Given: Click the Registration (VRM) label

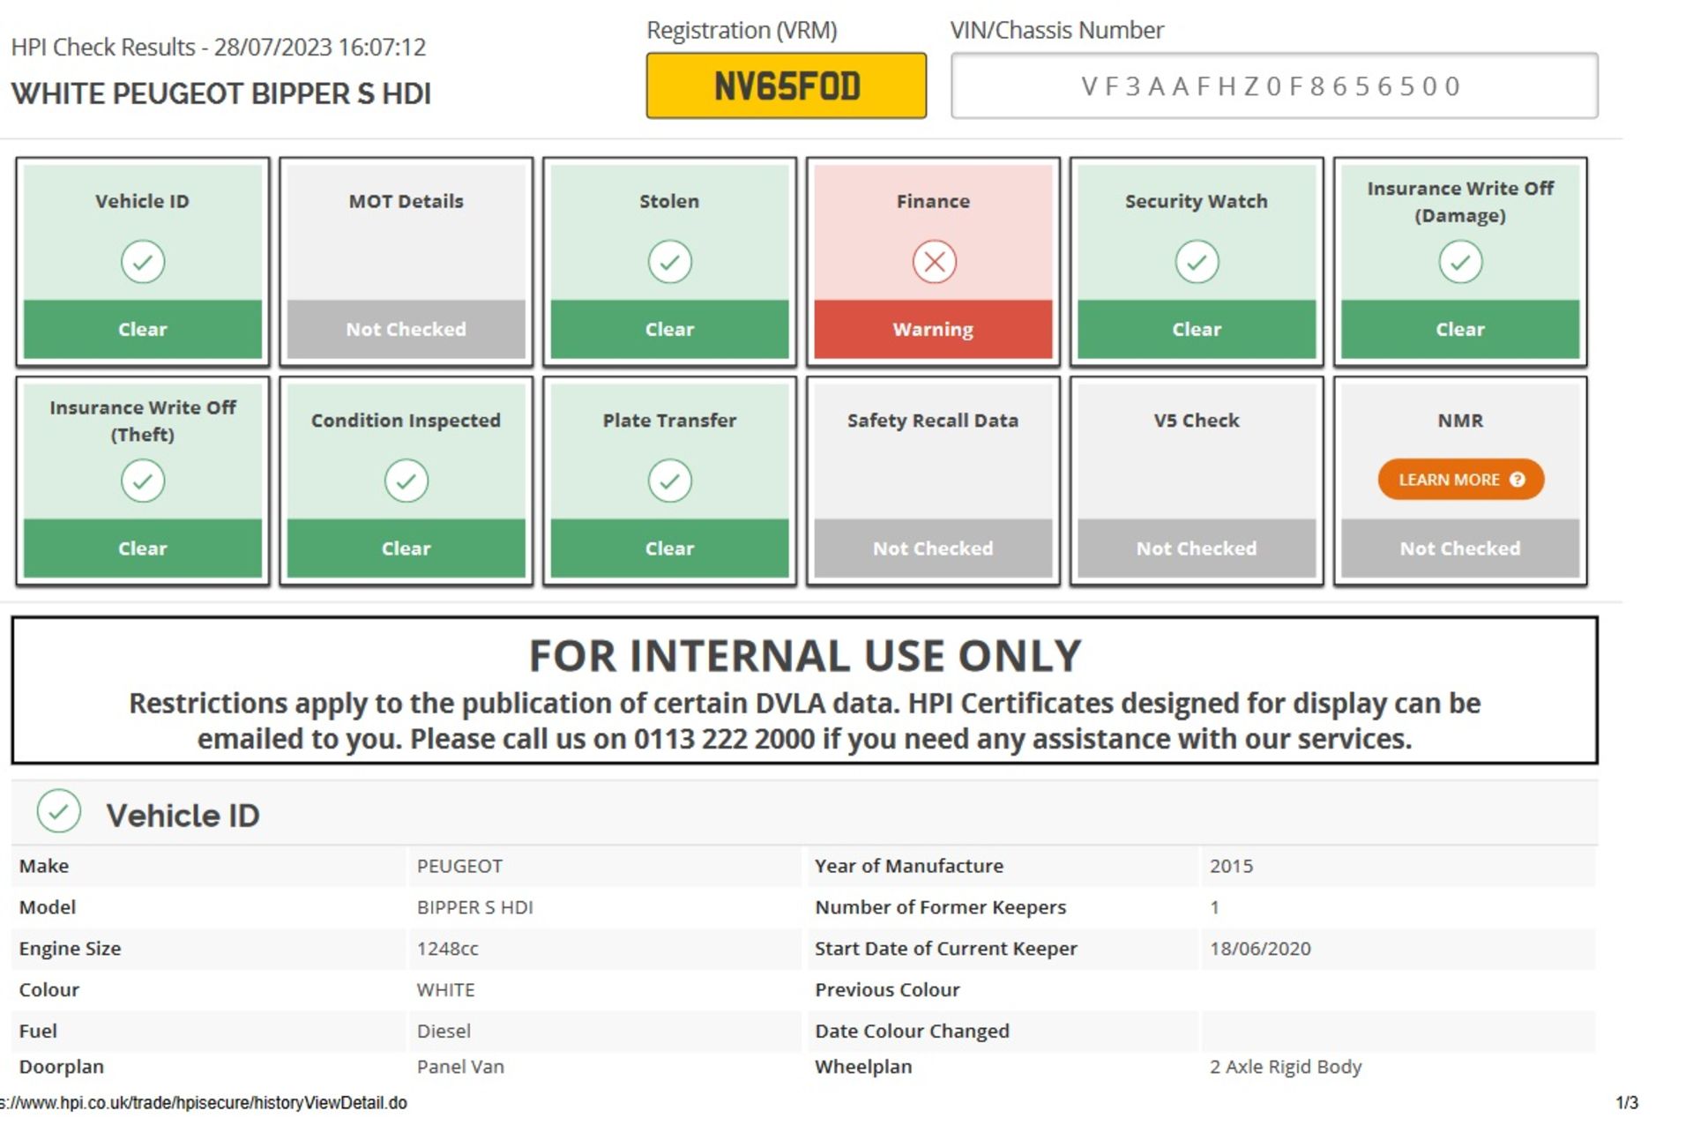Looking at the screenshot, I should [x=742, y=31].
